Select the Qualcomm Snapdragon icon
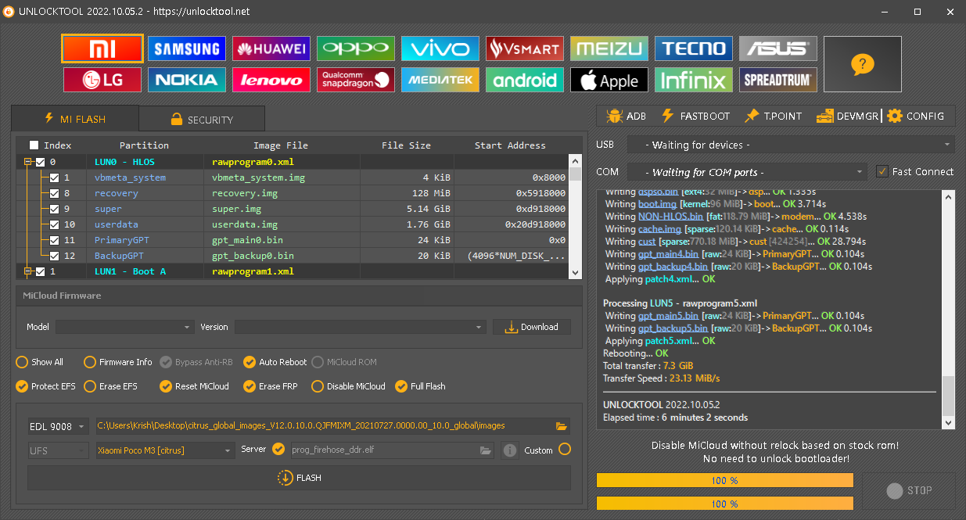This screenshot has height=520, width=966. [356, 80]
